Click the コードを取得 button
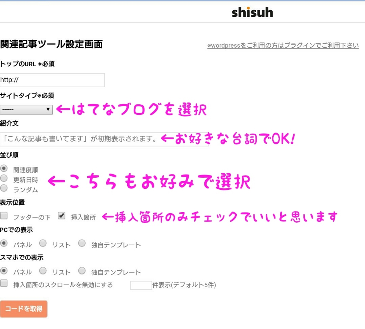 pyautogui.click(x=24, y=309)
